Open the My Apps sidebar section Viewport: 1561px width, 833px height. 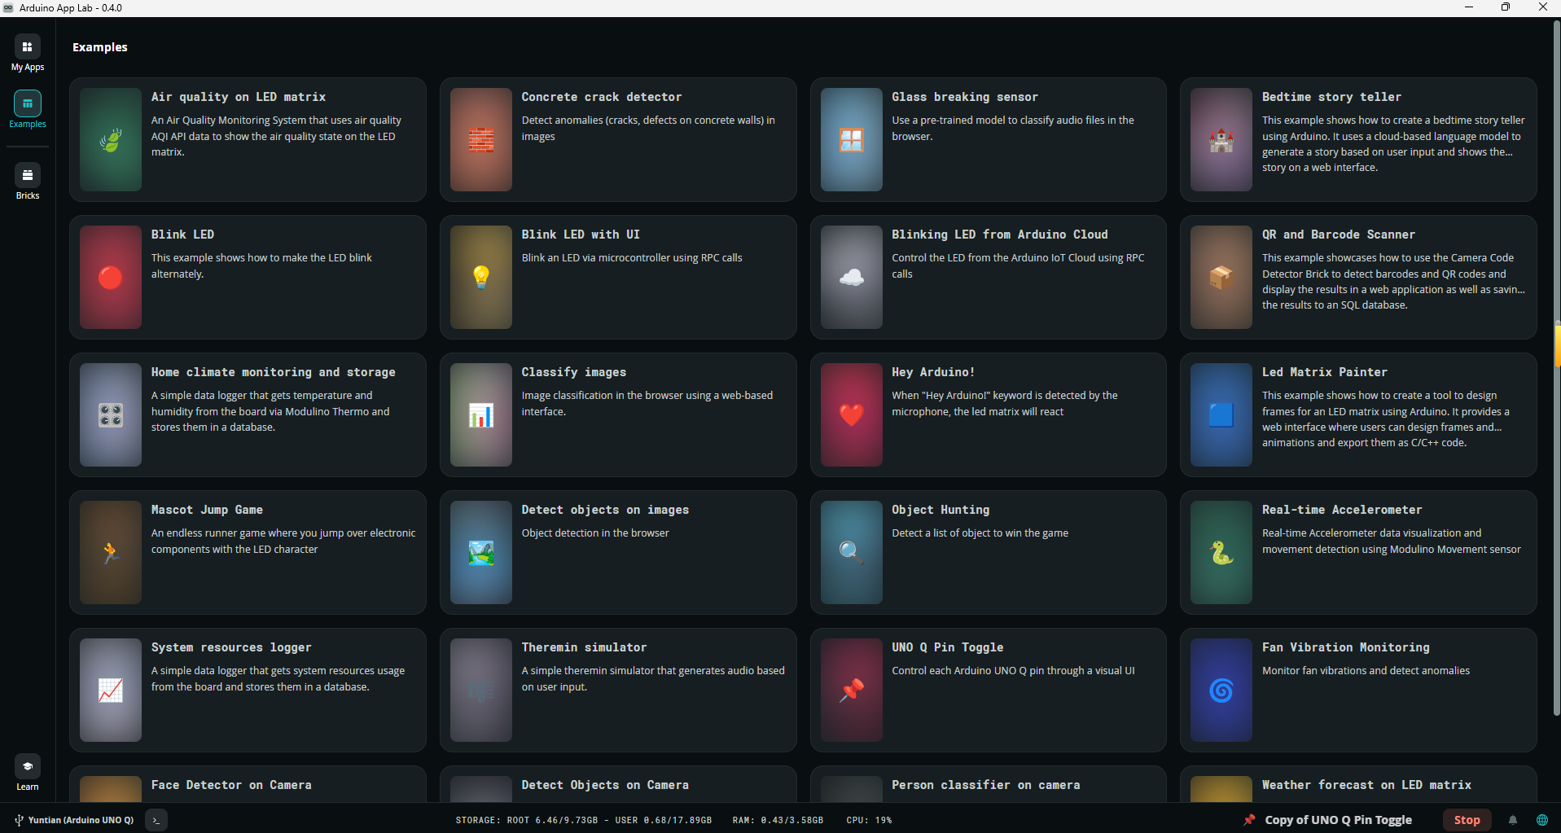coord(28,54)
